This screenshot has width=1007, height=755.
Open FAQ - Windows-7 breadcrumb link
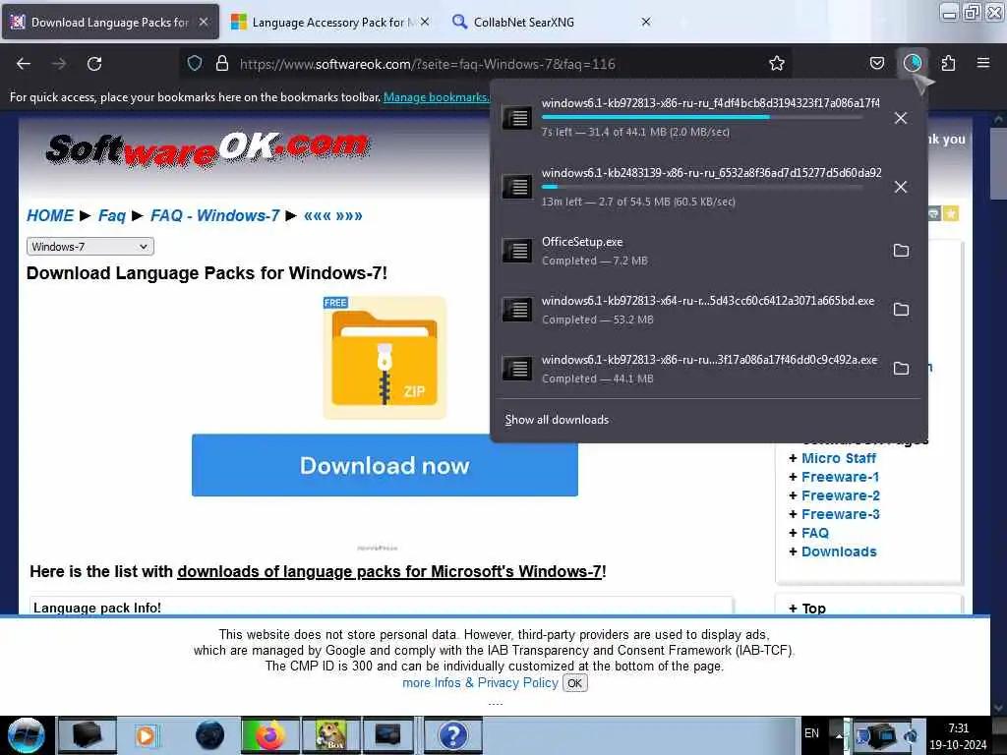click(x=214, y=215)
